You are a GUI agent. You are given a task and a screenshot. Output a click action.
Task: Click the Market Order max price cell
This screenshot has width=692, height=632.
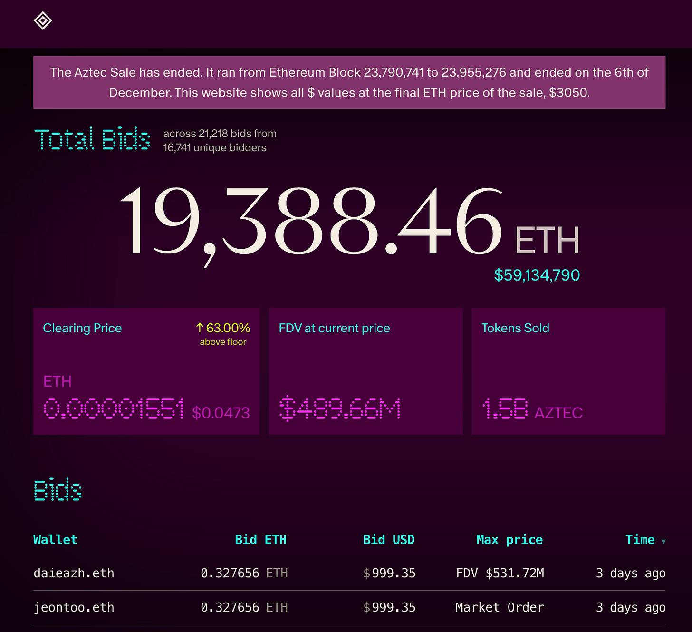pos(500,607)
